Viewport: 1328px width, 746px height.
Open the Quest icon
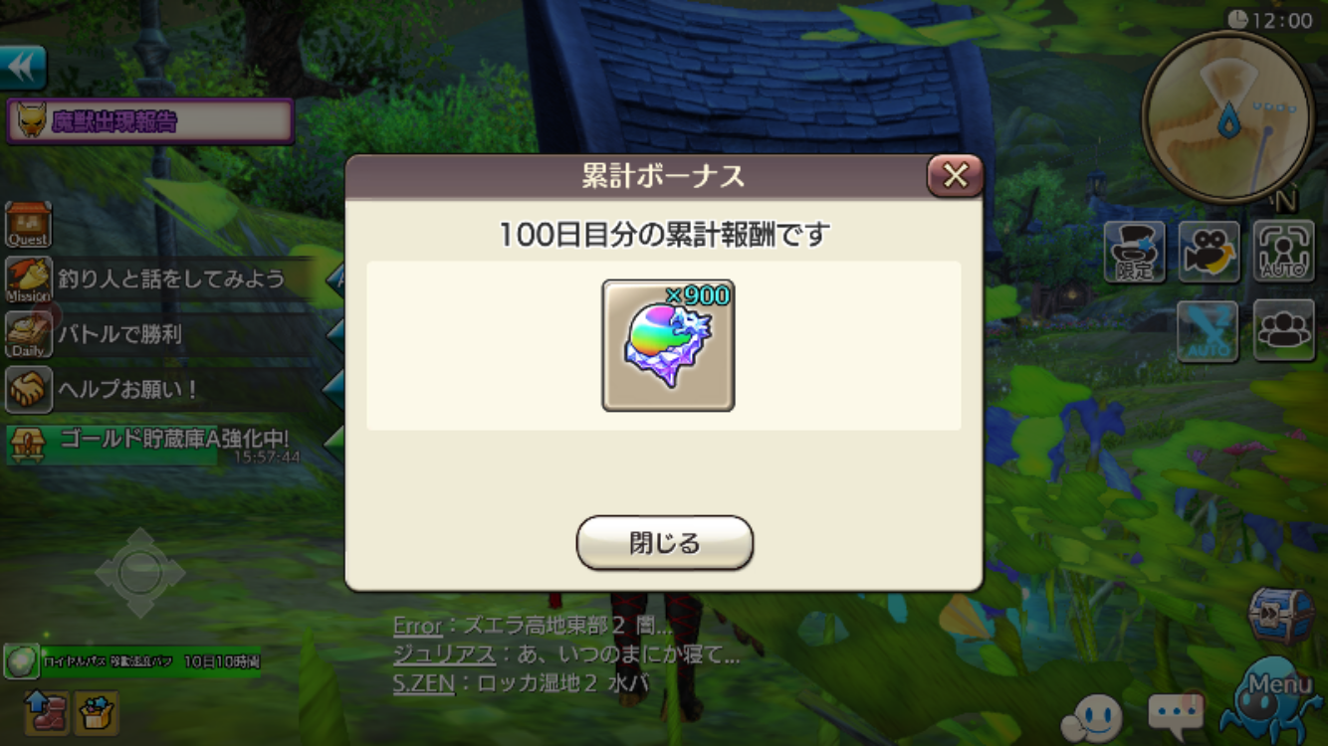point(28,225)
